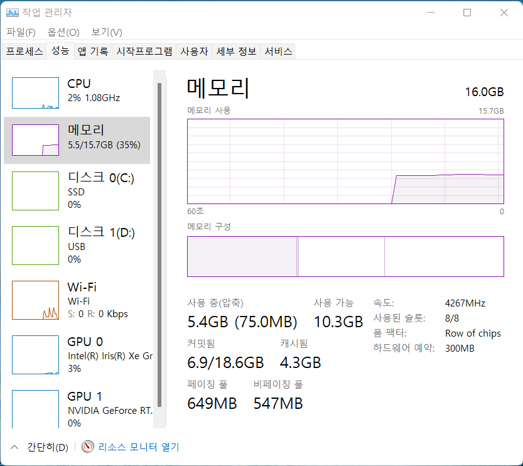Click the 리소스 모니터 열기 link
523x466 pixels.
[139, 447]
